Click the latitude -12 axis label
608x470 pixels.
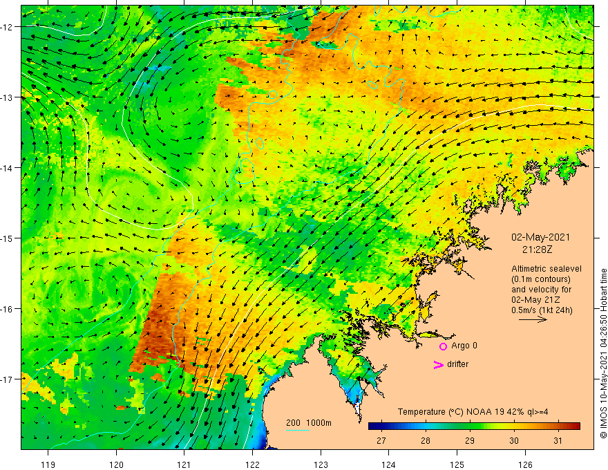[x=7, y=27]
